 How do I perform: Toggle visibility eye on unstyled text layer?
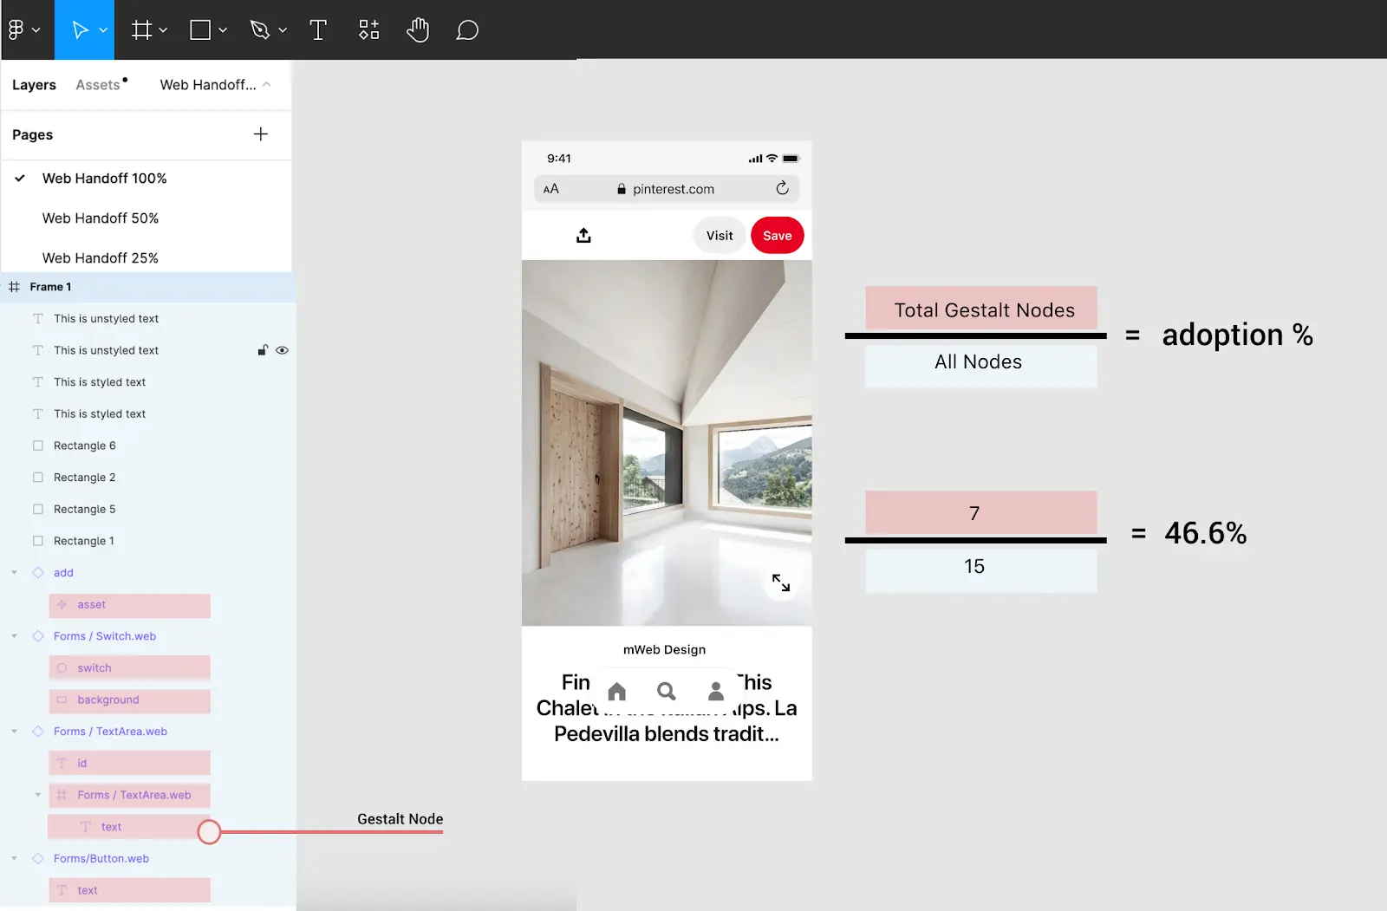282,350
